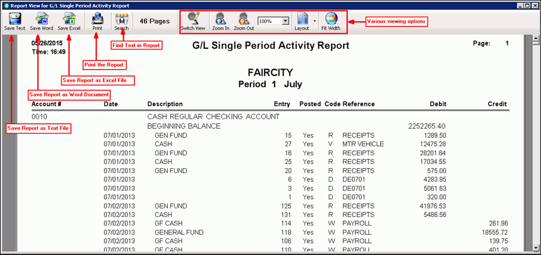Print the report with Print icon
541x255 pixels.
tap(97, 18)
